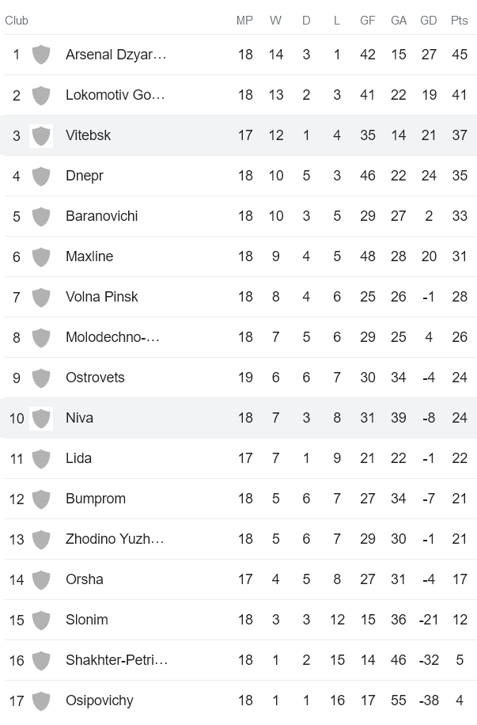Click the MP column header
Image resolution: width=477 pixels, height=725 pixels.
(244, 21)
